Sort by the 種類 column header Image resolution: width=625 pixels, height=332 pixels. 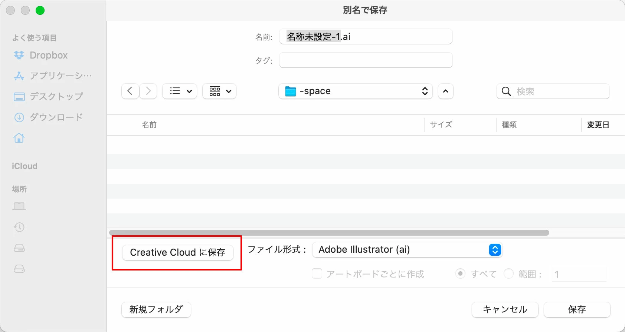coord(509,125)
